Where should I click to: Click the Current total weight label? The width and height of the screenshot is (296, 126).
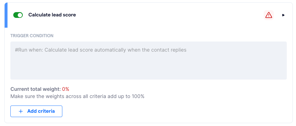(36, 89)
